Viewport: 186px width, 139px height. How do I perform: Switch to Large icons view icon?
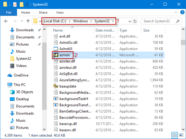(181, 135)
